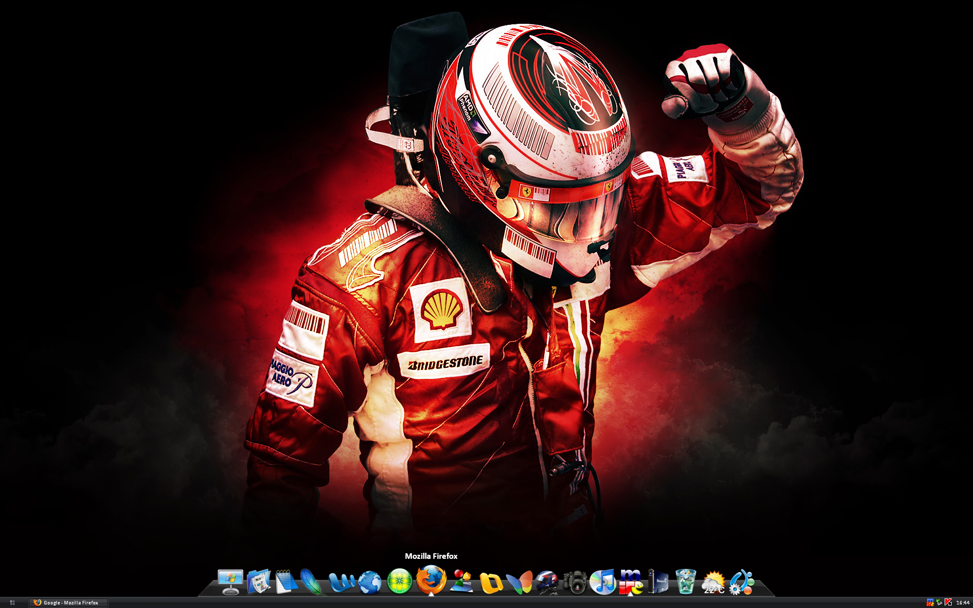Launch Microsoft Outlook from the dock
973x608 pixels.
coord(491,583)
